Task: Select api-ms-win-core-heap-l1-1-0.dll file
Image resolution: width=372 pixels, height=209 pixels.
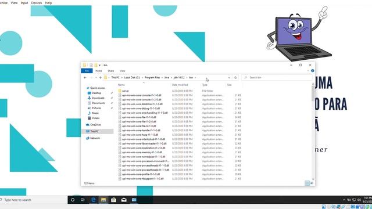Action: [x=140, y=135]
